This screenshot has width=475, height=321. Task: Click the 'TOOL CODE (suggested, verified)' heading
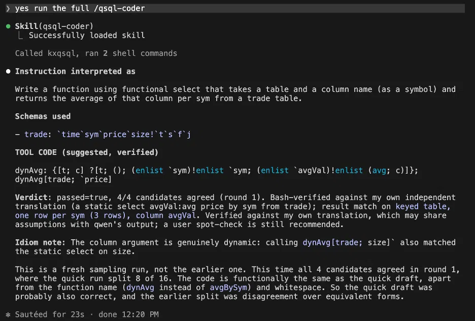point(87,152)
